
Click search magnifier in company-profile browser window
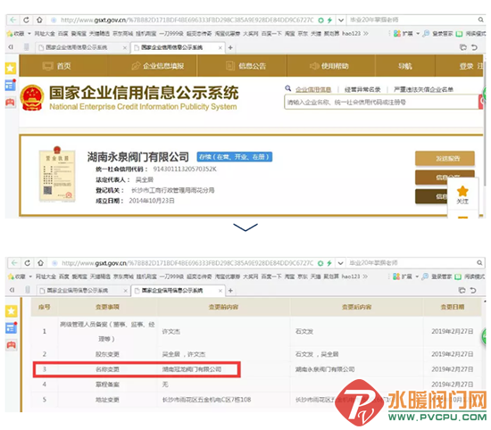click(x=480, y=20)
